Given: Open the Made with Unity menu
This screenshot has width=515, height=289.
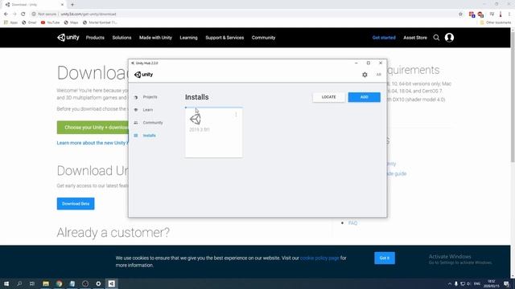Looking at the screenshot, I should [155, 38].
